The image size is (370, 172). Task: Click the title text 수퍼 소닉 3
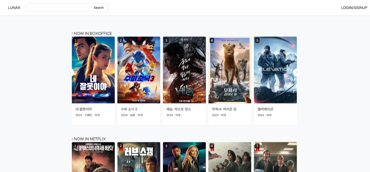click(129, 109)
